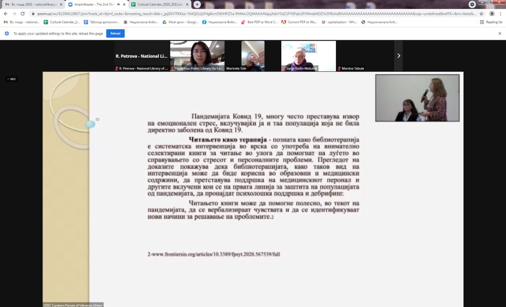Viewport: 506px width, 307px height.
Task: Open the Google Docs table bookmark
Action: coord(101,22)
